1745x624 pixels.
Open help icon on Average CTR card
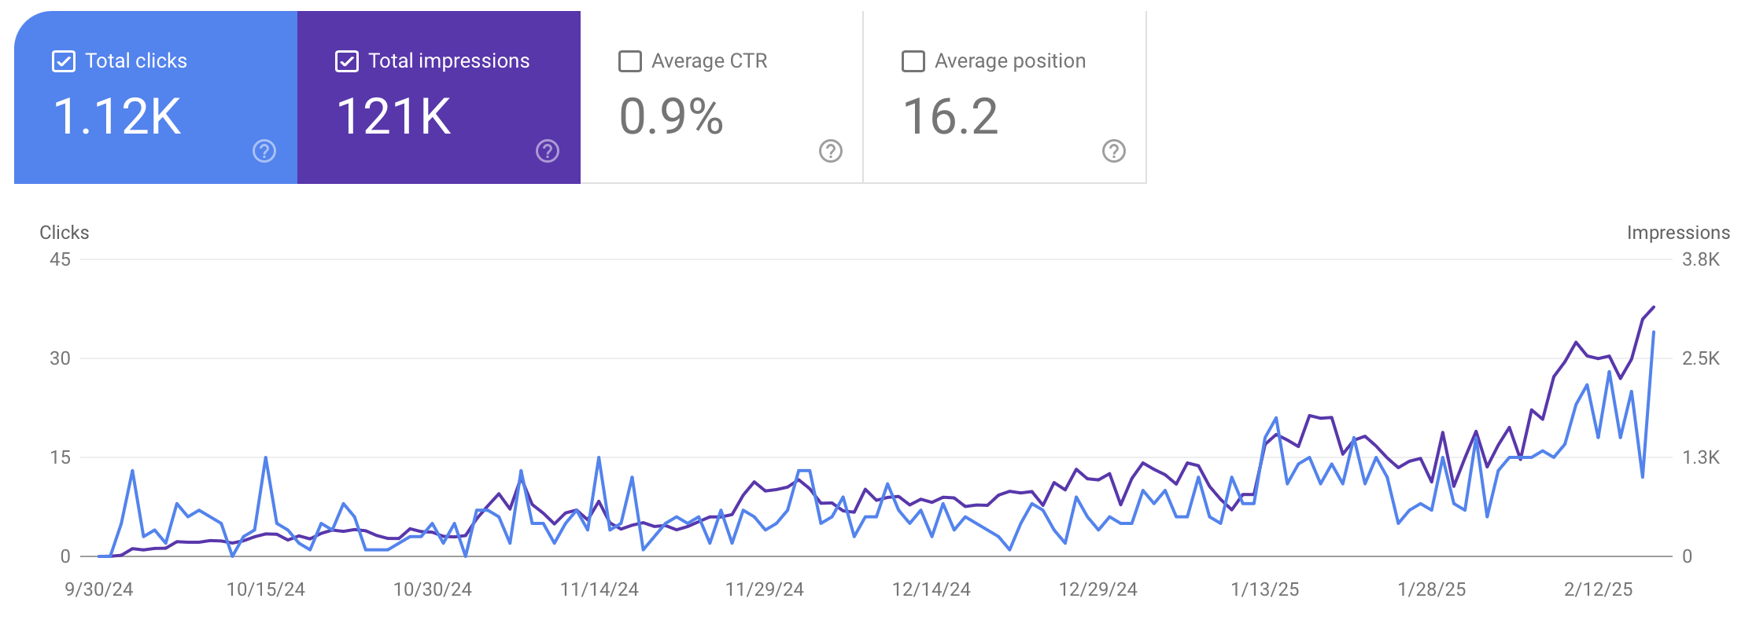[831, 151]
